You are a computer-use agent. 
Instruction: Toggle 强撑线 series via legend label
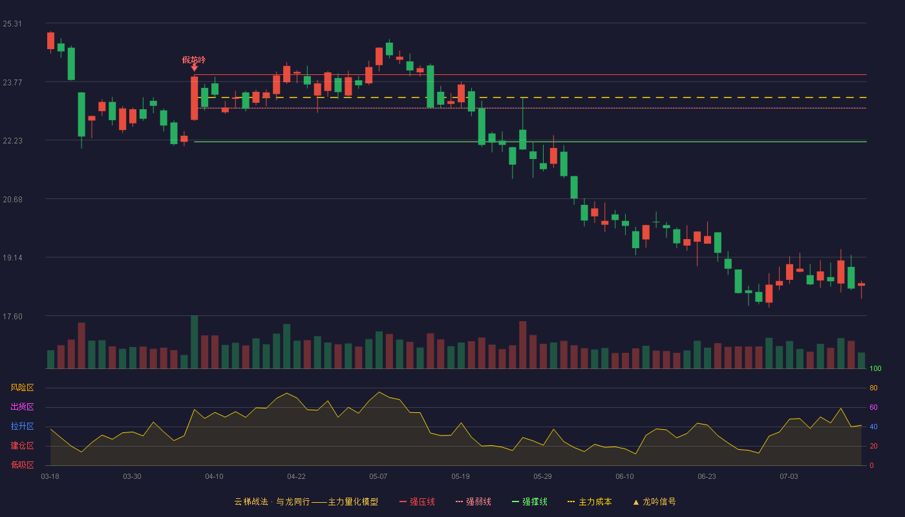click(x=535, y=502)
